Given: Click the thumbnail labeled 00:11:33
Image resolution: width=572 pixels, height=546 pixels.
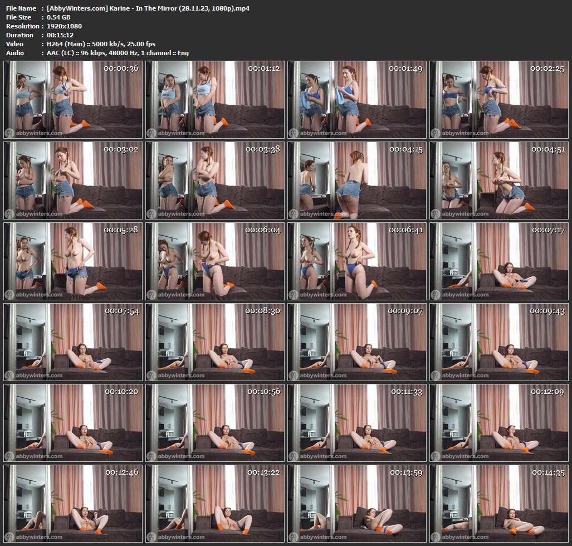Looking at the screenshot, I should pyautogui.click(x=356, y=423).
